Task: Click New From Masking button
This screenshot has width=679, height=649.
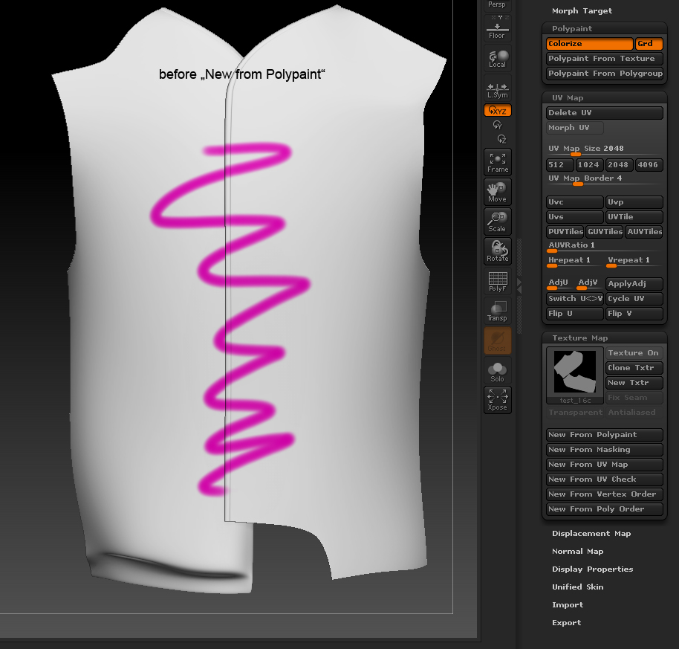Action: 605,450
